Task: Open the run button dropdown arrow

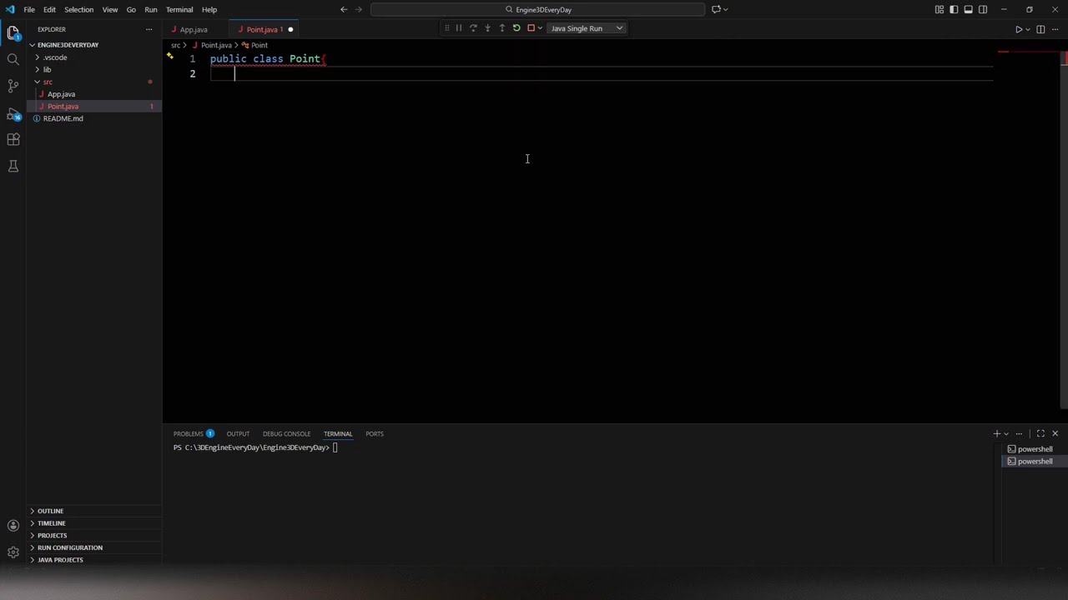Action: tap(1027, 29)
